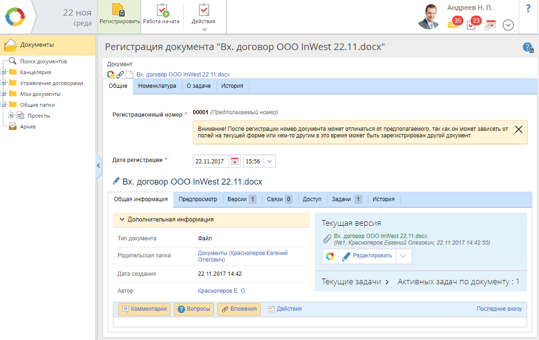Image resolution: width=539 pixels, height=340 pixels.
Task: Click the help question mark in top-right corner
Action: (x=528, y=8)
